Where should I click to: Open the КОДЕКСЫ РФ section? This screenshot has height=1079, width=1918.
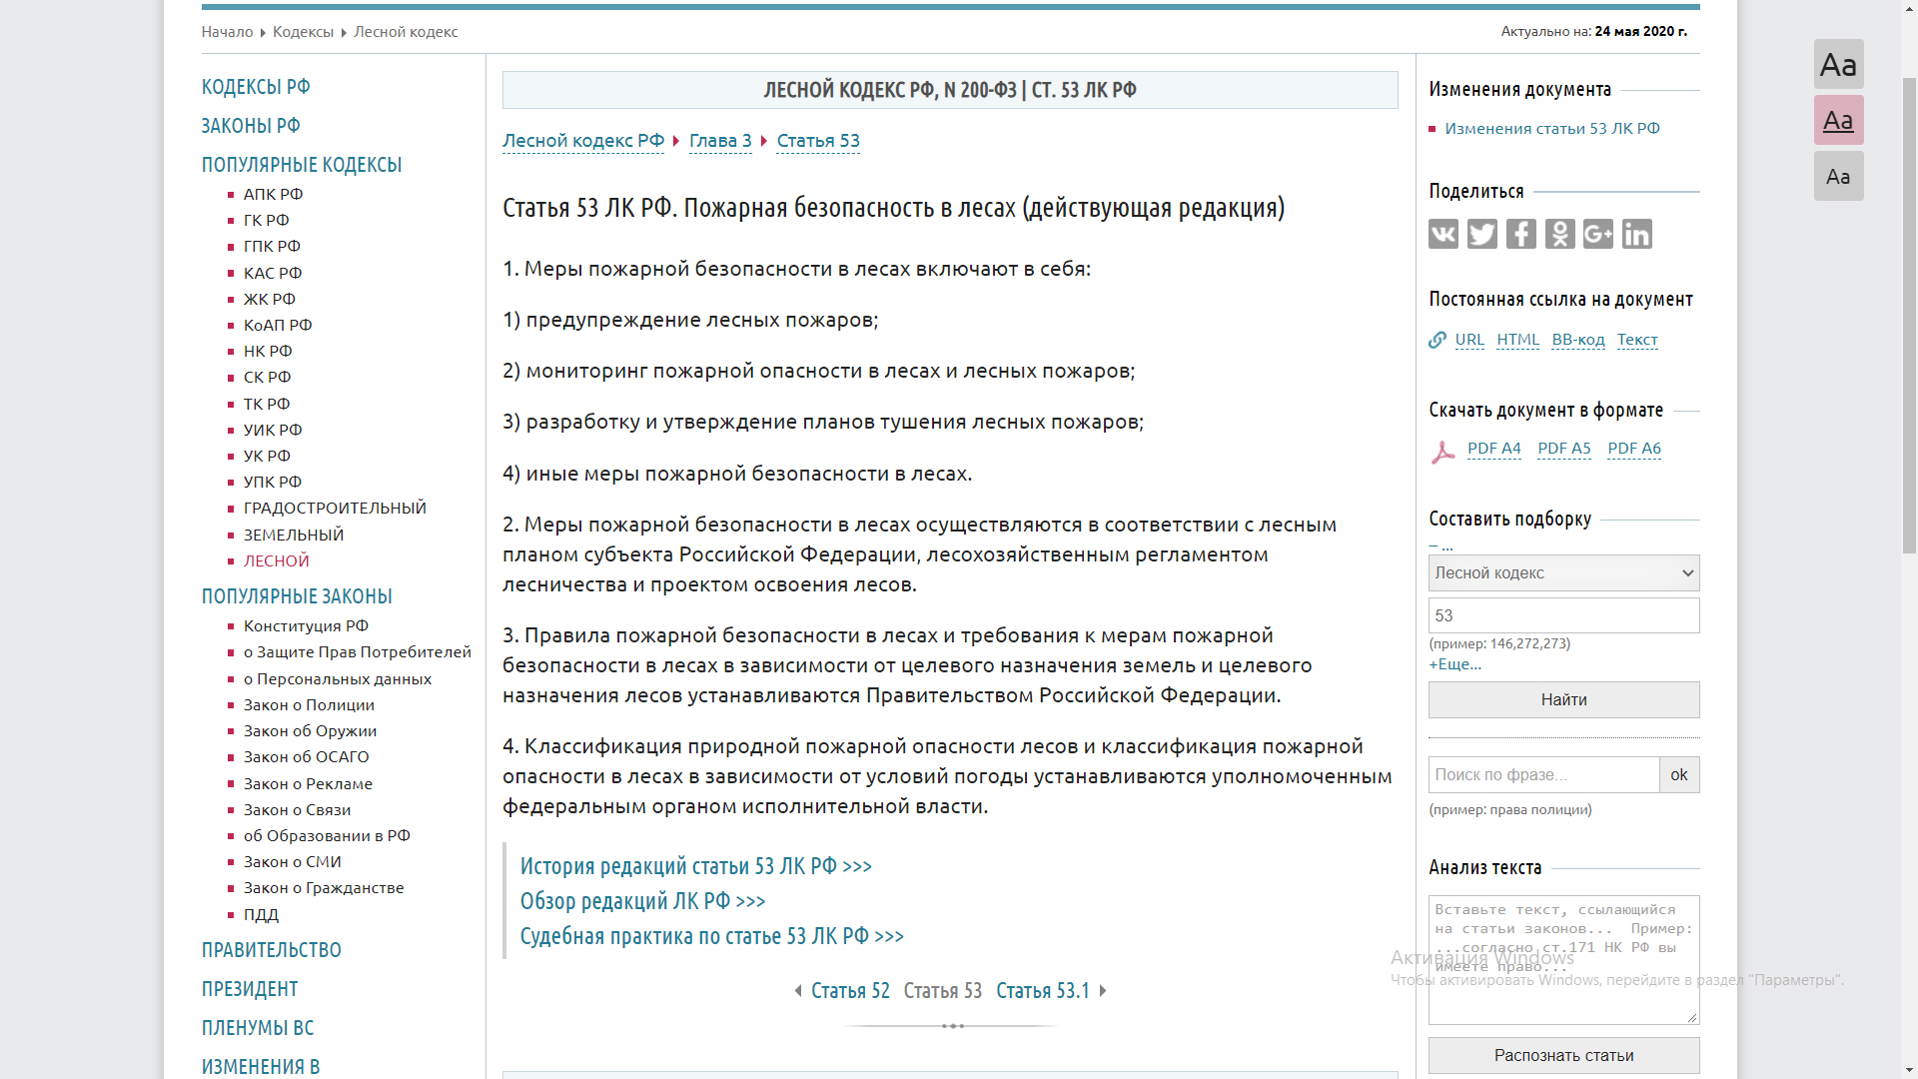tap(256, 87)
